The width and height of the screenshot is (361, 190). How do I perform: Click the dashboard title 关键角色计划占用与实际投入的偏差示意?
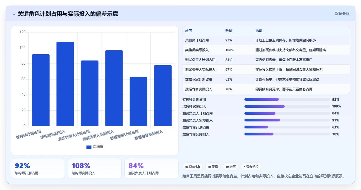pyautogui.click(x=68, y=14)
